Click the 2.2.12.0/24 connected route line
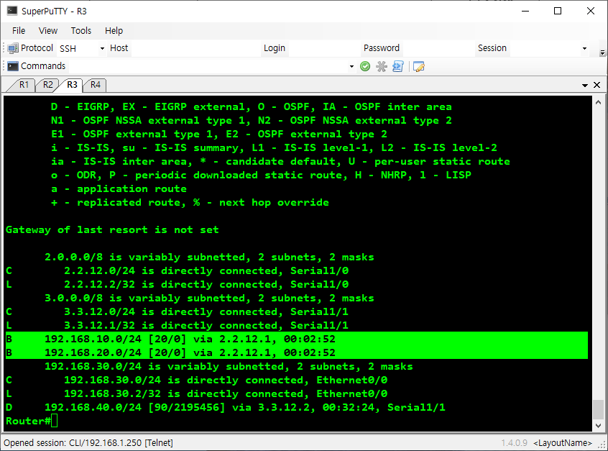The height and width of the screenshot is (451, 608). (178, 270)
